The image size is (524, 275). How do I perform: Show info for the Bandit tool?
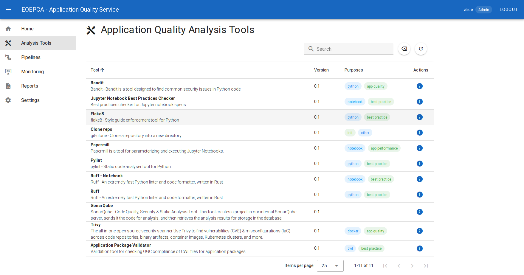[x=420, y=86]
